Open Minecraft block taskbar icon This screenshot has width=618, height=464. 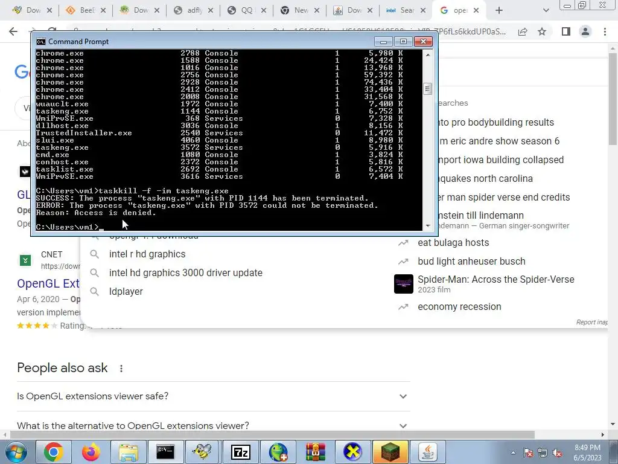pos(390,452)
